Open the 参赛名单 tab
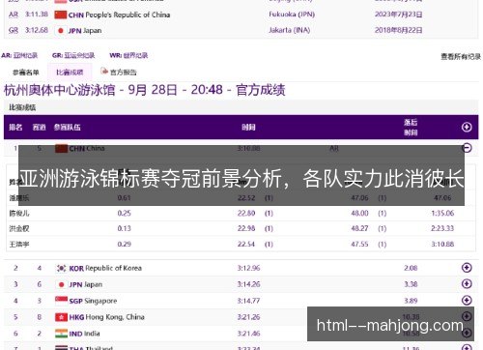Screen dimensions: 483x350 [x=26, y=73]
